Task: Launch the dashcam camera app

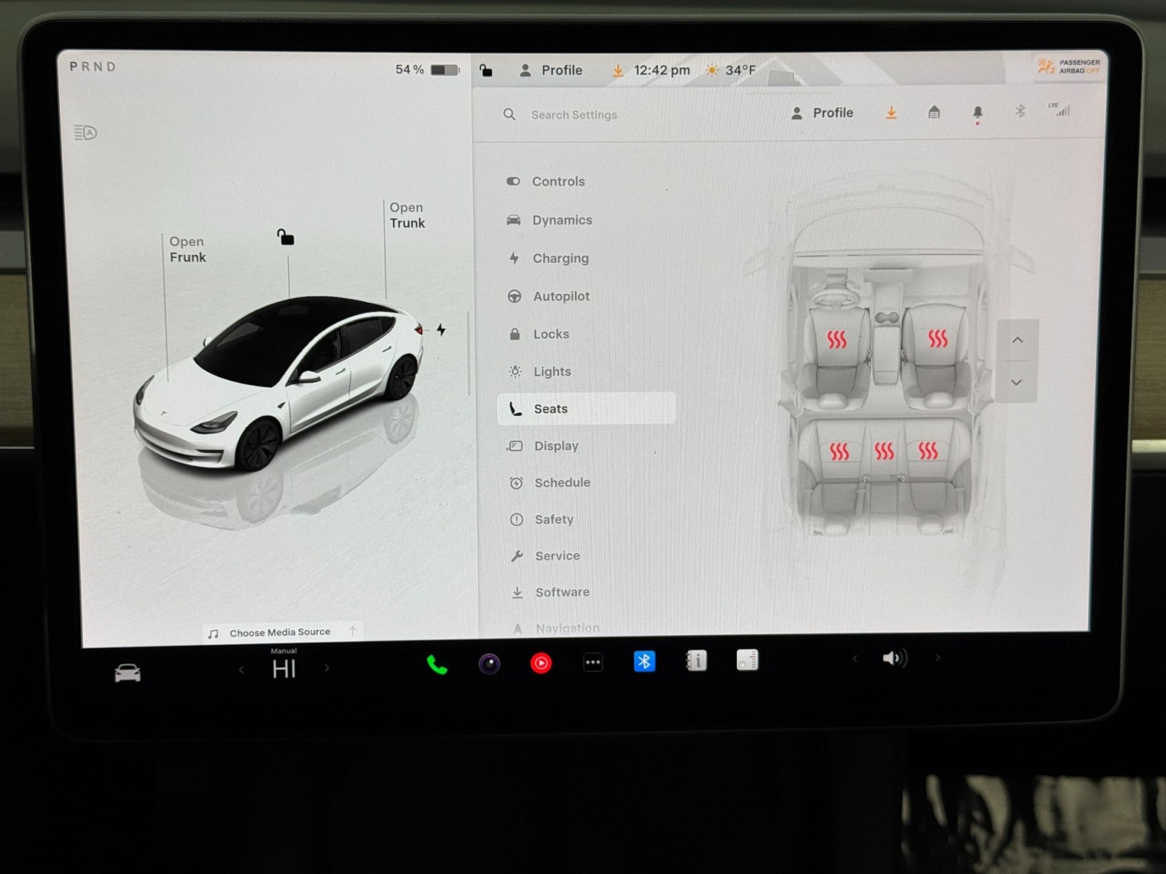Action: tap(489, 664)
